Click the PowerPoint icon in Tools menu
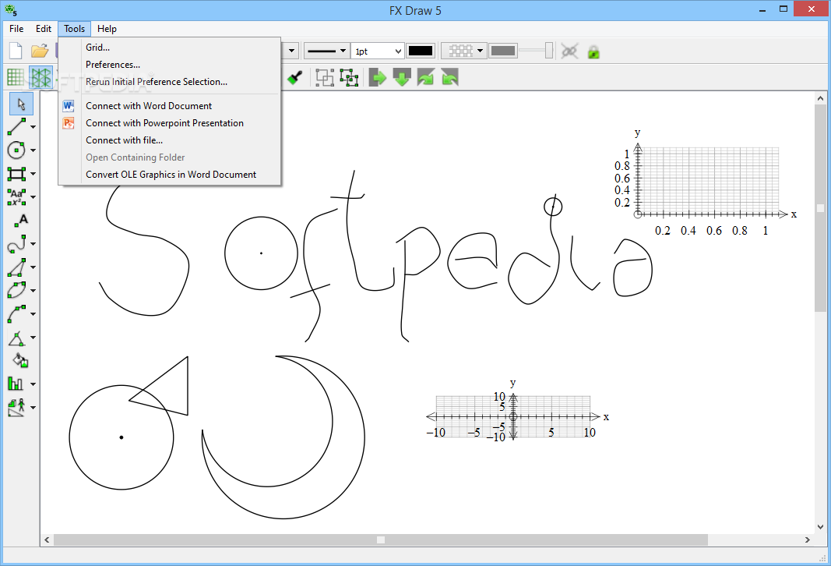Screen dimensions: 831x566 point(69,123)
